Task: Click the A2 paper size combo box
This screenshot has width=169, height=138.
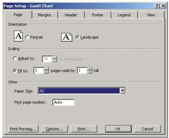Action: (82, 91)
